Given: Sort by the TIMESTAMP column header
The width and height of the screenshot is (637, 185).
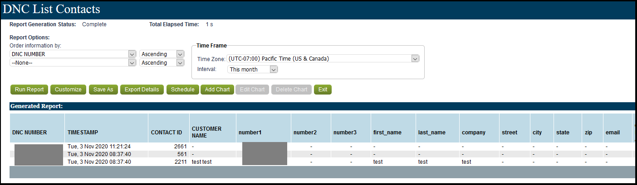Looking at the screenshot, I should coord(83,133).
